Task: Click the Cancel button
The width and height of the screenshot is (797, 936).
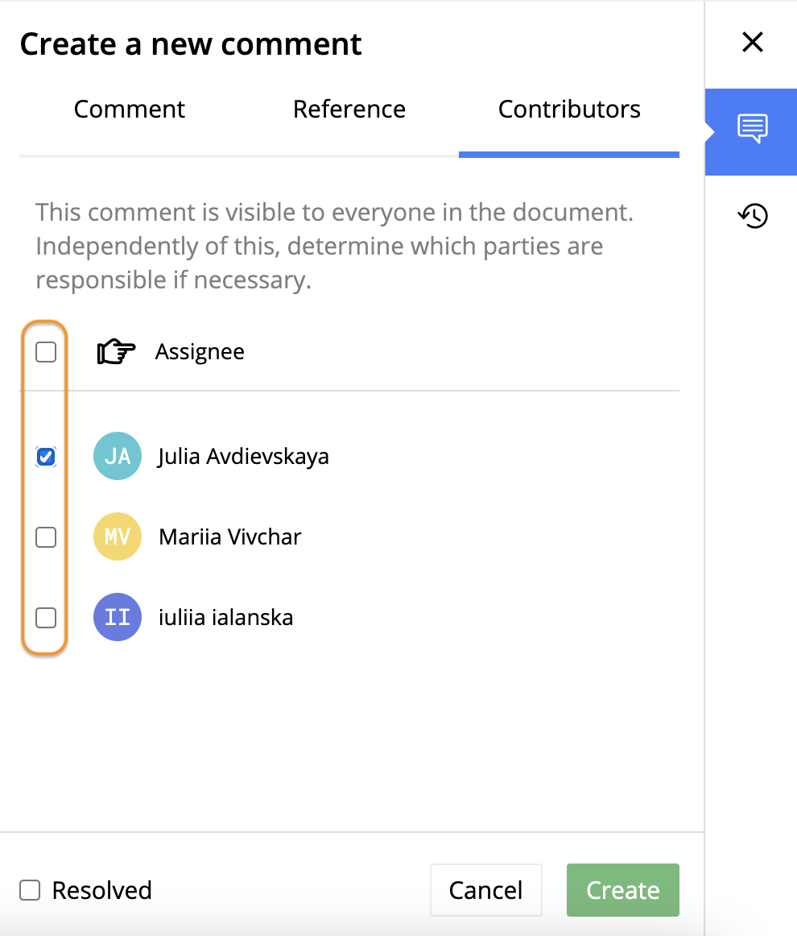Action: [485, 890]
